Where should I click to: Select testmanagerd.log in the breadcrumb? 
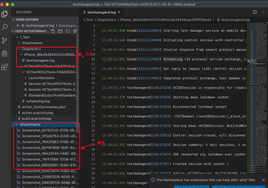click(x=235, y=20)
